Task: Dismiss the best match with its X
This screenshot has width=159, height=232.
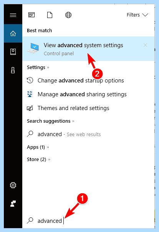Action: (x=145, y=45)
